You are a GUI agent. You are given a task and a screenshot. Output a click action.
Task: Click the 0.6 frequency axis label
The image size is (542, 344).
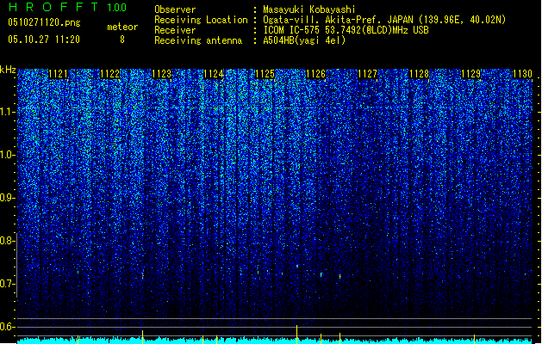click(x=8, y=327)
